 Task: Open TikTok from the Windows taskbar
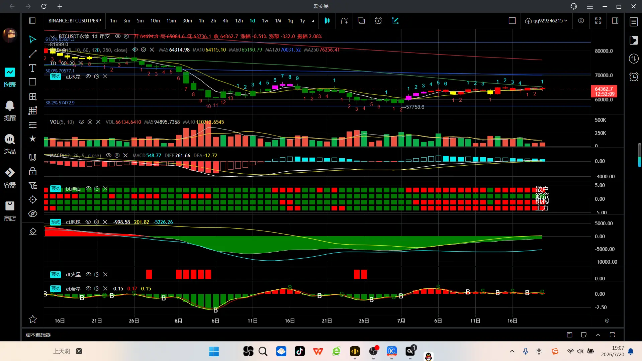[x=299, y=351]
